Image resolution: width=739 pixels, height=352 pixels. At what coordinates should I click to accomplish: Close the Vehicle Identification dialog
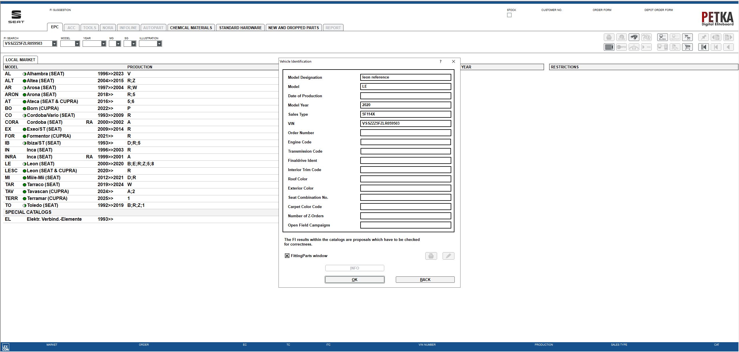[x=454, y=61]
